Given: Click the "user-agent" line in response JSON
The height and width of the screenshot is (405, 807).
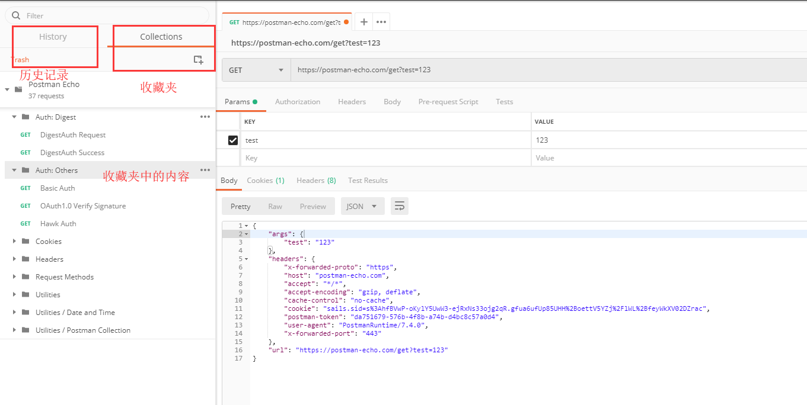Looking at the screenshot, I should click(x=356, y=325).
